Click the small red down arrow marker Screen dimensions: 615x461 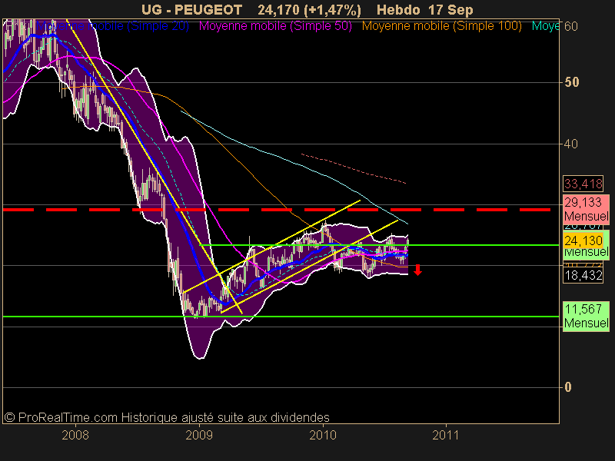(x=417, y=270)
